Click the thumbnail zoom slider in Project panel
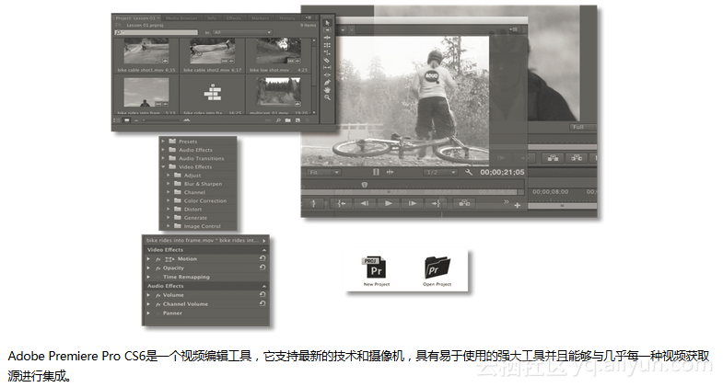The height and width of the screenshot is (387, 723). pyautogui.click(x=161, y=120)
